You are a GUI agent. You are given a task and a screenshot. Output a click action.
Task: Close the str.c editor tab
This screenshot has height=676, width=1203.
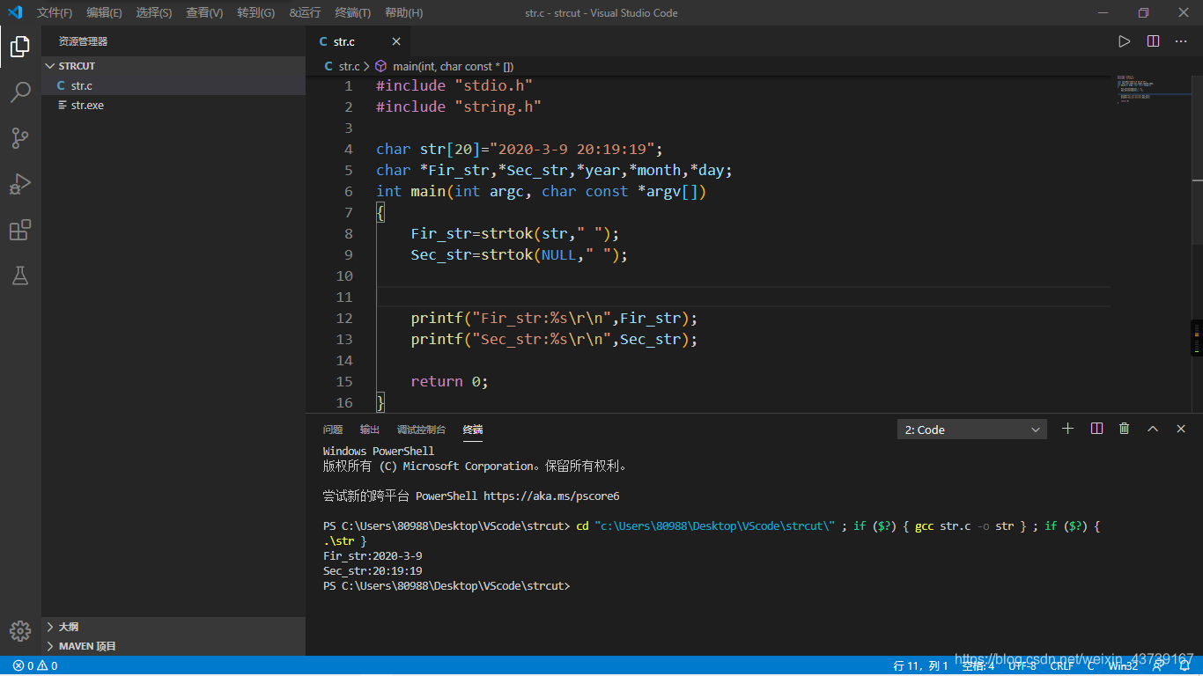pos(396,41)
